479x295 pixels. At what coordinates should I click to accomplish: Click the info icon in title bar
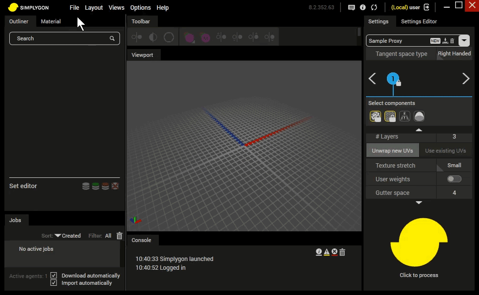363,7
